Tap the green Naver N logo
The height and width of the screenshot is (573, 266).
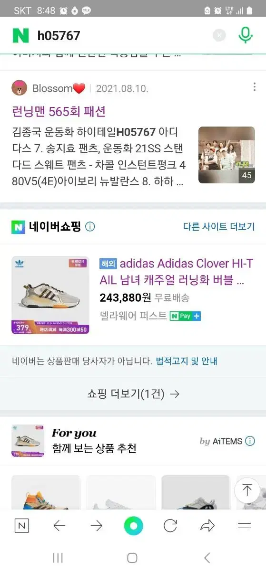20,35
